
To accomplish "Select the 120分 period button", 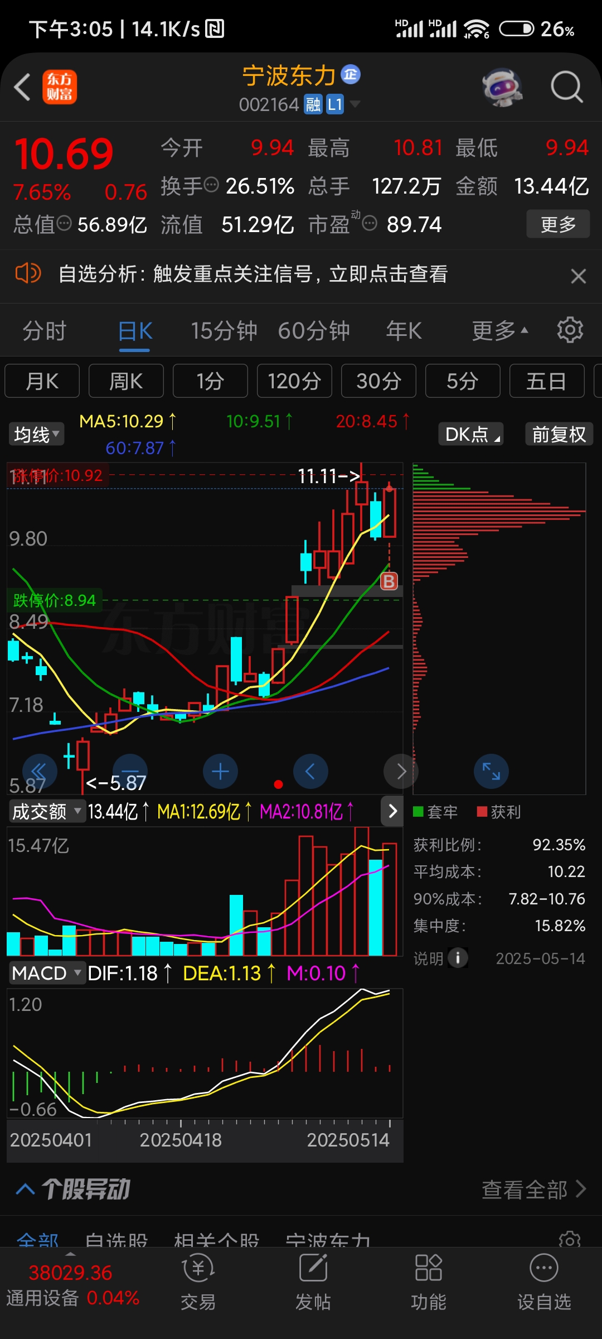I will pyautogui.click(x=294, y=381).
